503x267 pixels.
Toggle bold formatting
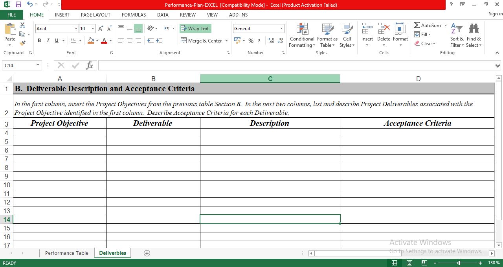click(x=39, y=41)
